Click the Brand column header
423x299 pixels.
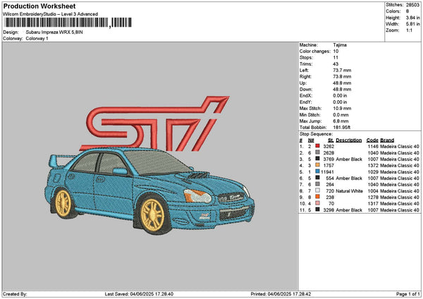388,140
